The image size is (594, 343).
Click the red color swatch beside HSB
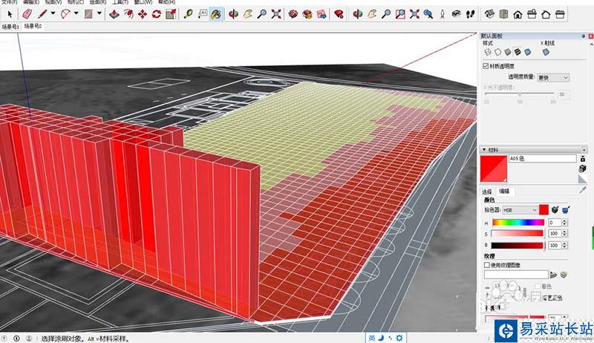click(x=544, y=210)
